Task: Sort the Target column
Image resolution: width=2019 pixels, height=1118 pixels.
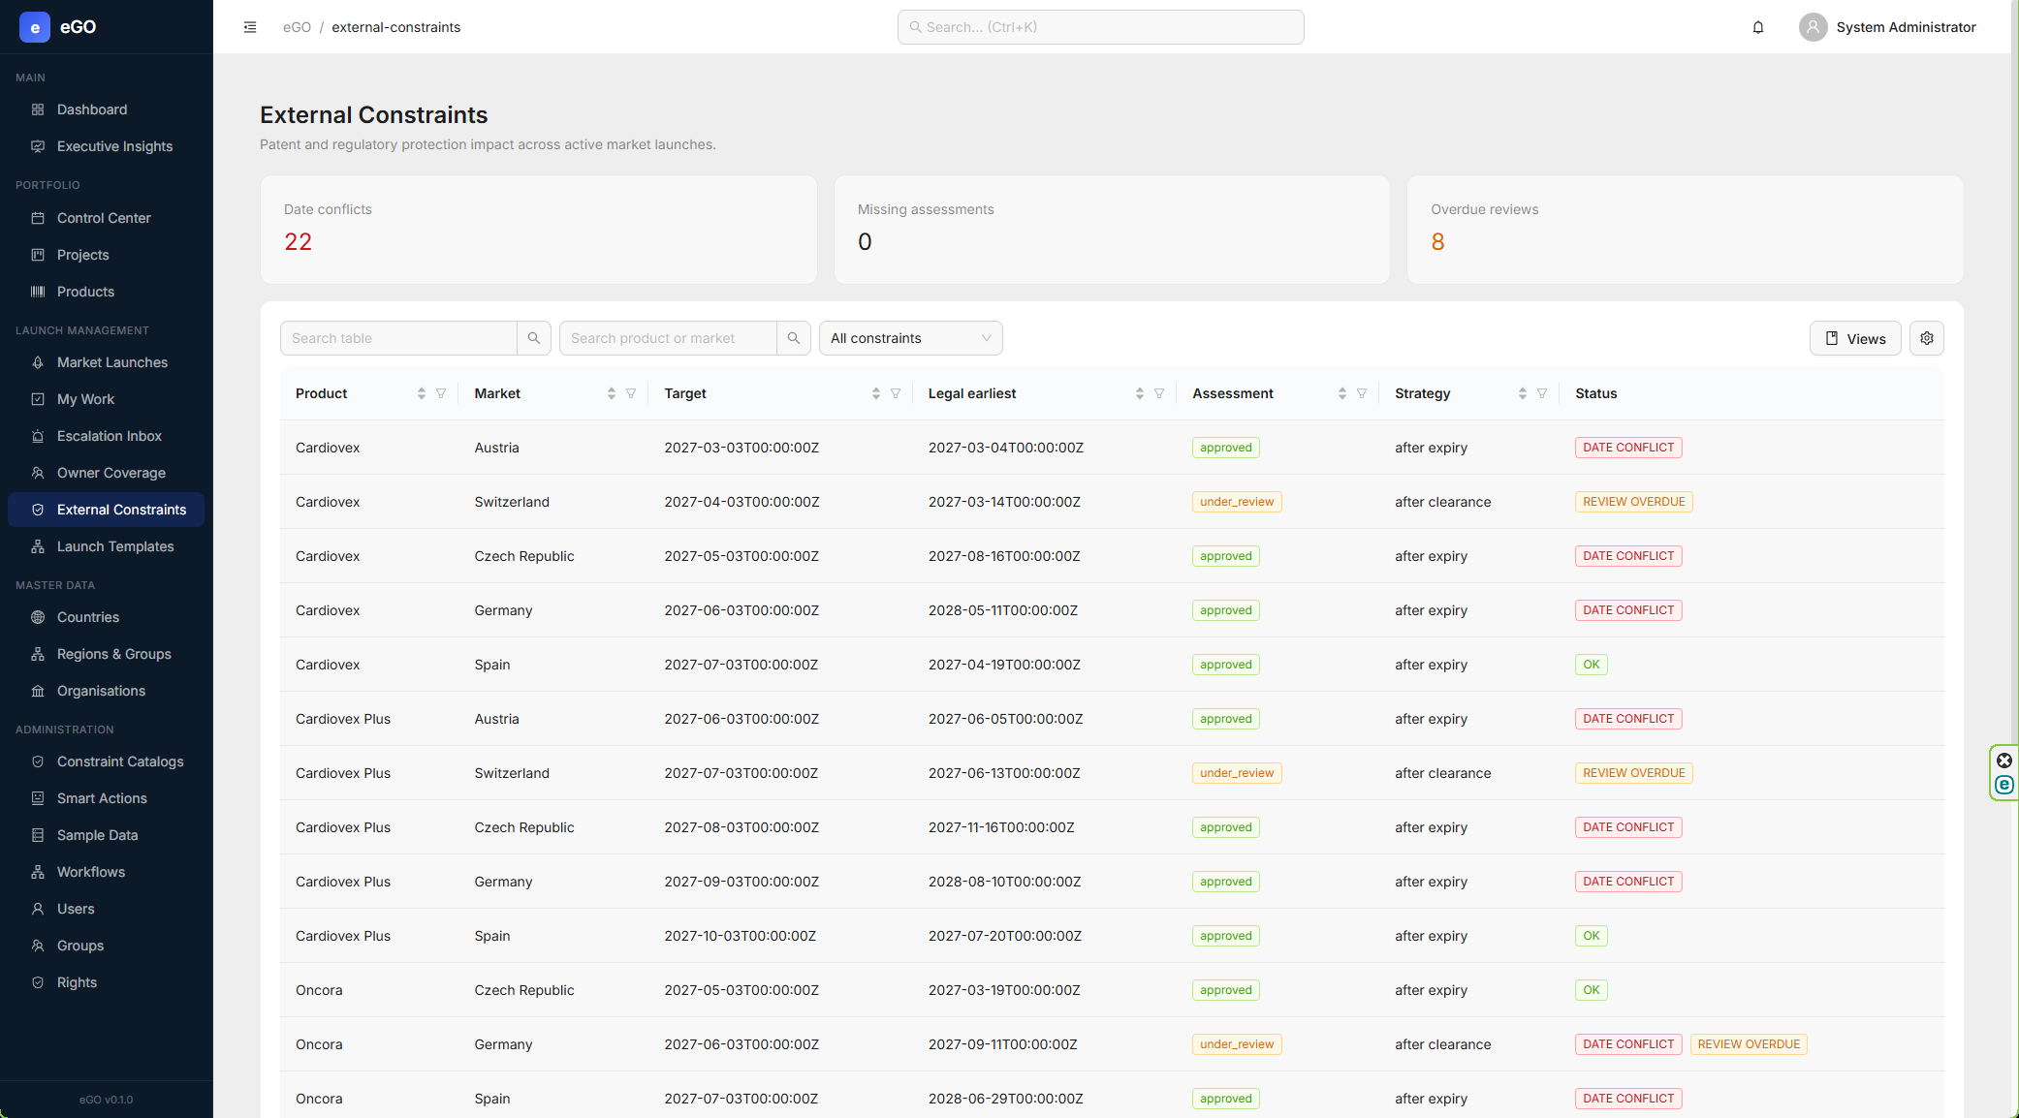Action: point(876,393)
